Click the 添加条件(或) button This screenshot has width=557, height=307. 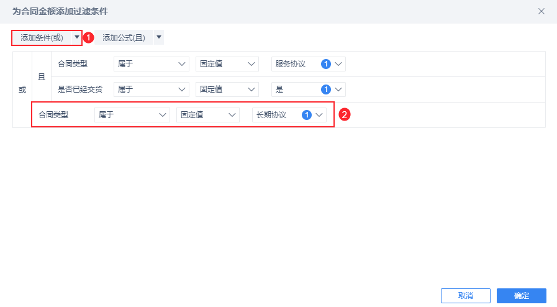(x=42, y=38)
